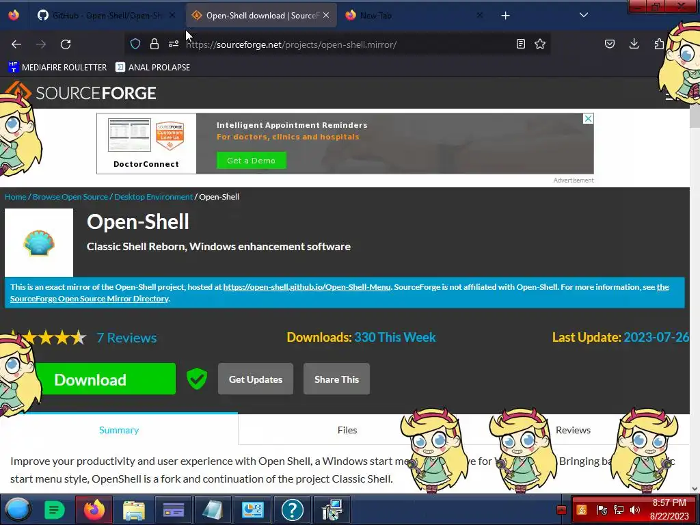The height and width of the screenshot is (525, 700).
Task: Select the Files tab
Action: coord(347,430)
